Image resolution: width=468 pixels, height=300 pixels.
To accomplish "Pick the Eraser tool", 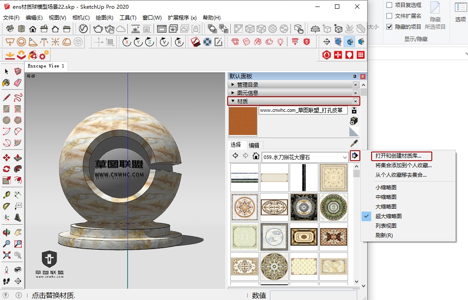I will click(x=18, y=83).
